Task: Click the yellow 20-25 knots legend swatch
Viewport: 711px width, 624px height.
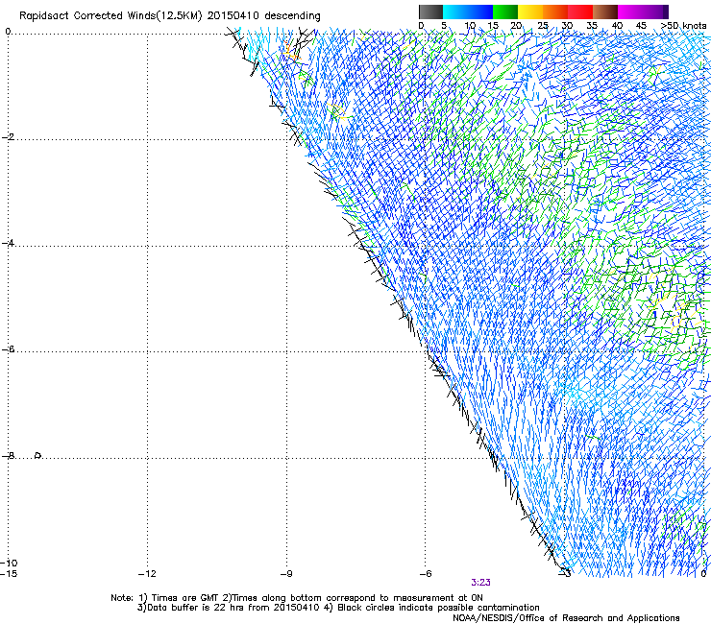Action: point(530,12)
